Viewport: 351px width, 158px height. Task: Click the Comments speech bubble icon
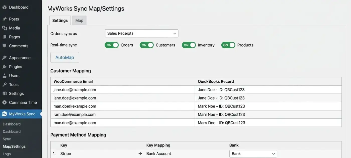pos(4,46)
